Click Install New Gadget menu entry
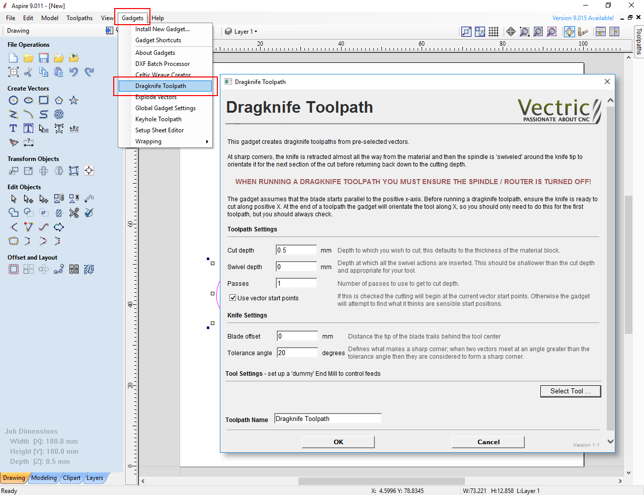The width and height of the screenshot is (644, 495). pyautogui.click(x=165, y=29)
